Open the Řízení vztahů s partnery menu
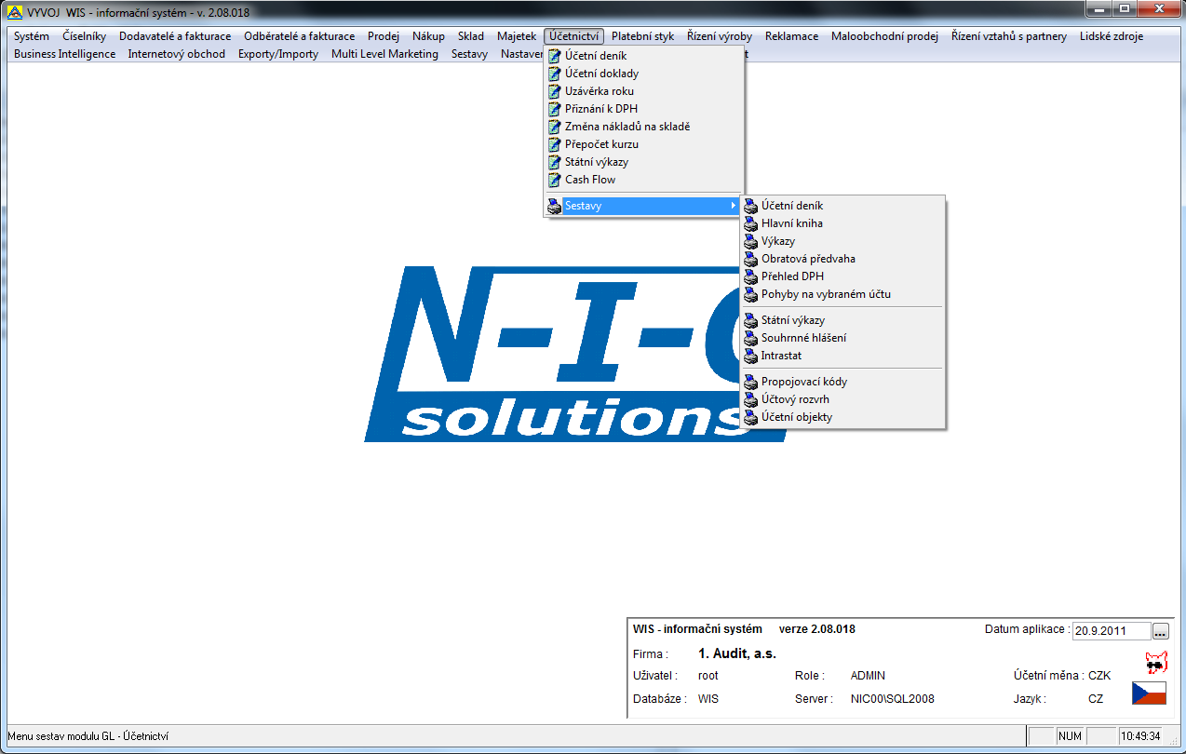Screen dimensions: 1186x754 [1009, 36]
